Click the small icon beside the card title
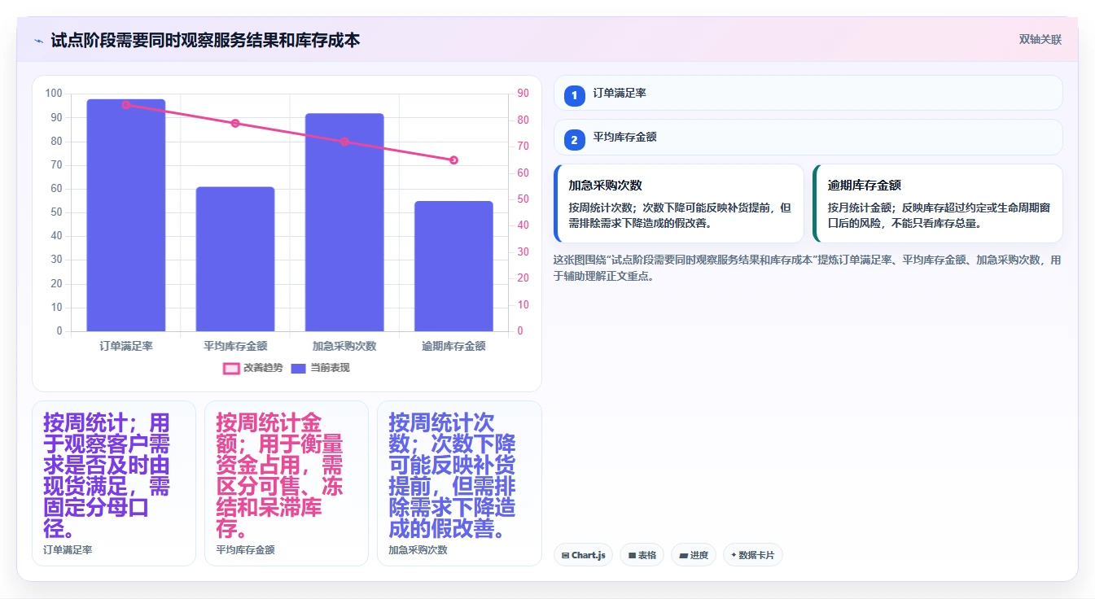This screenshot has height=599, width=1095. click(38, 41)
